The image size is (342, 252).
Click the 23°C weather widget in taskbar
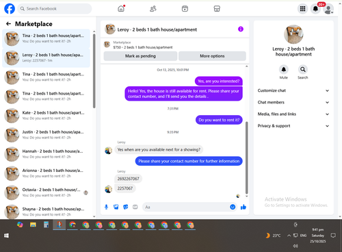point(273,236)
